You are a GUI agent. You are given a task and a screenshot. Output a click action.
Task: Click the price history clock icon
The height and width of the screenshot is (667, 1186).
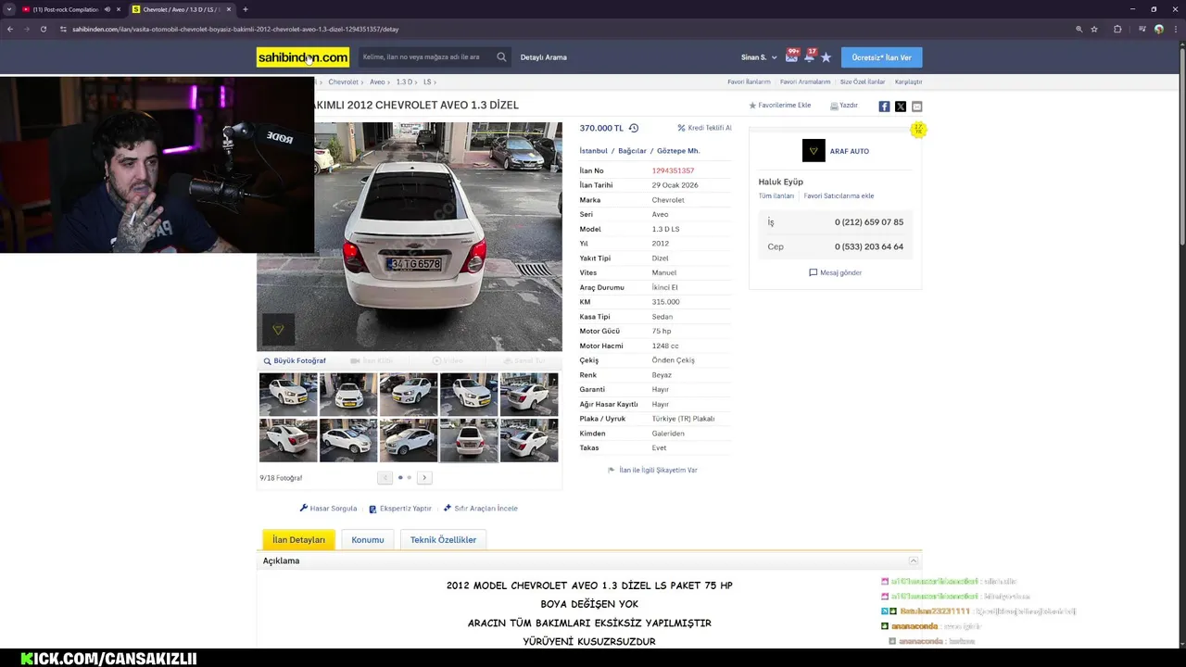[x=634, y=128]
